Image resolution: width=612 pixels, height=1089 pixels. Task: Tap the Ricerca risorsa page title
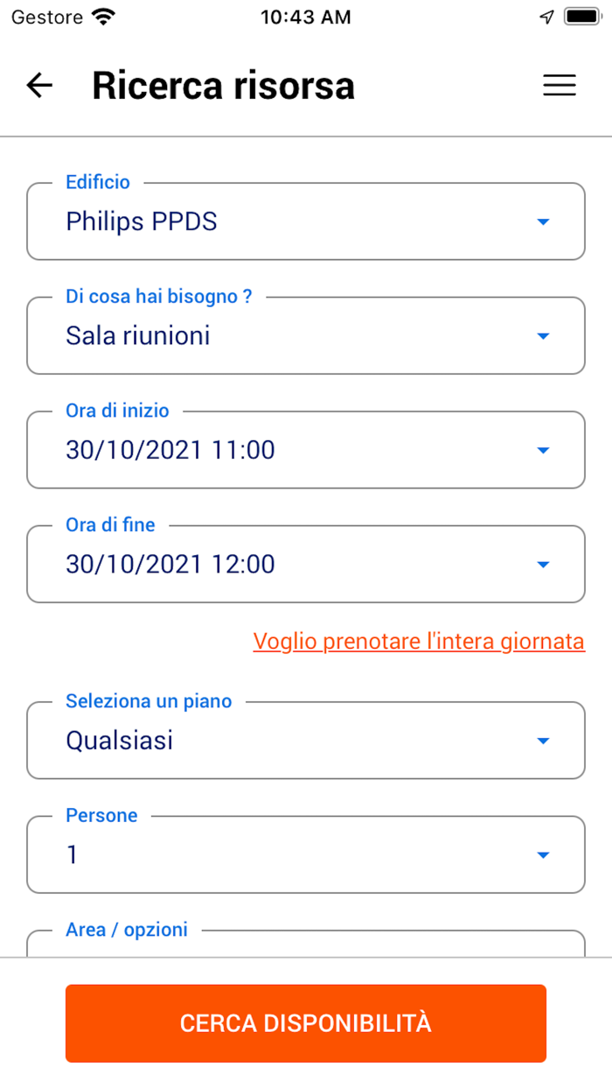pos(223,86)
